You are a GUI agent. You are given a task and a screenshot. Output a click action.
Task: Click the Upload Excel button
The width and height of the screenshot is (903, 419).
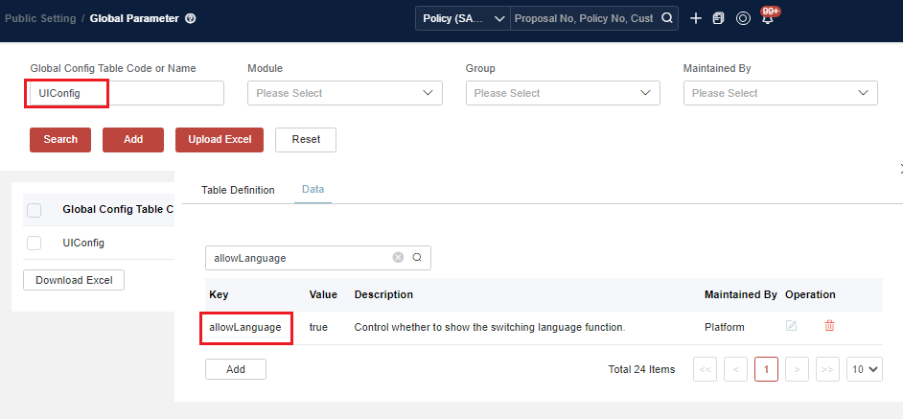click(x=220, y=139)
